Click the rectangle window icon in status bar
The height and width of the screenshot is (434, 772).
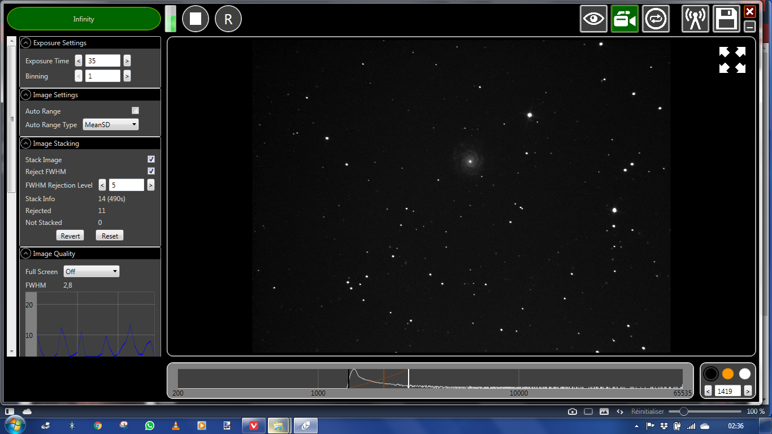pyautogui.click(x=588, y=411)
